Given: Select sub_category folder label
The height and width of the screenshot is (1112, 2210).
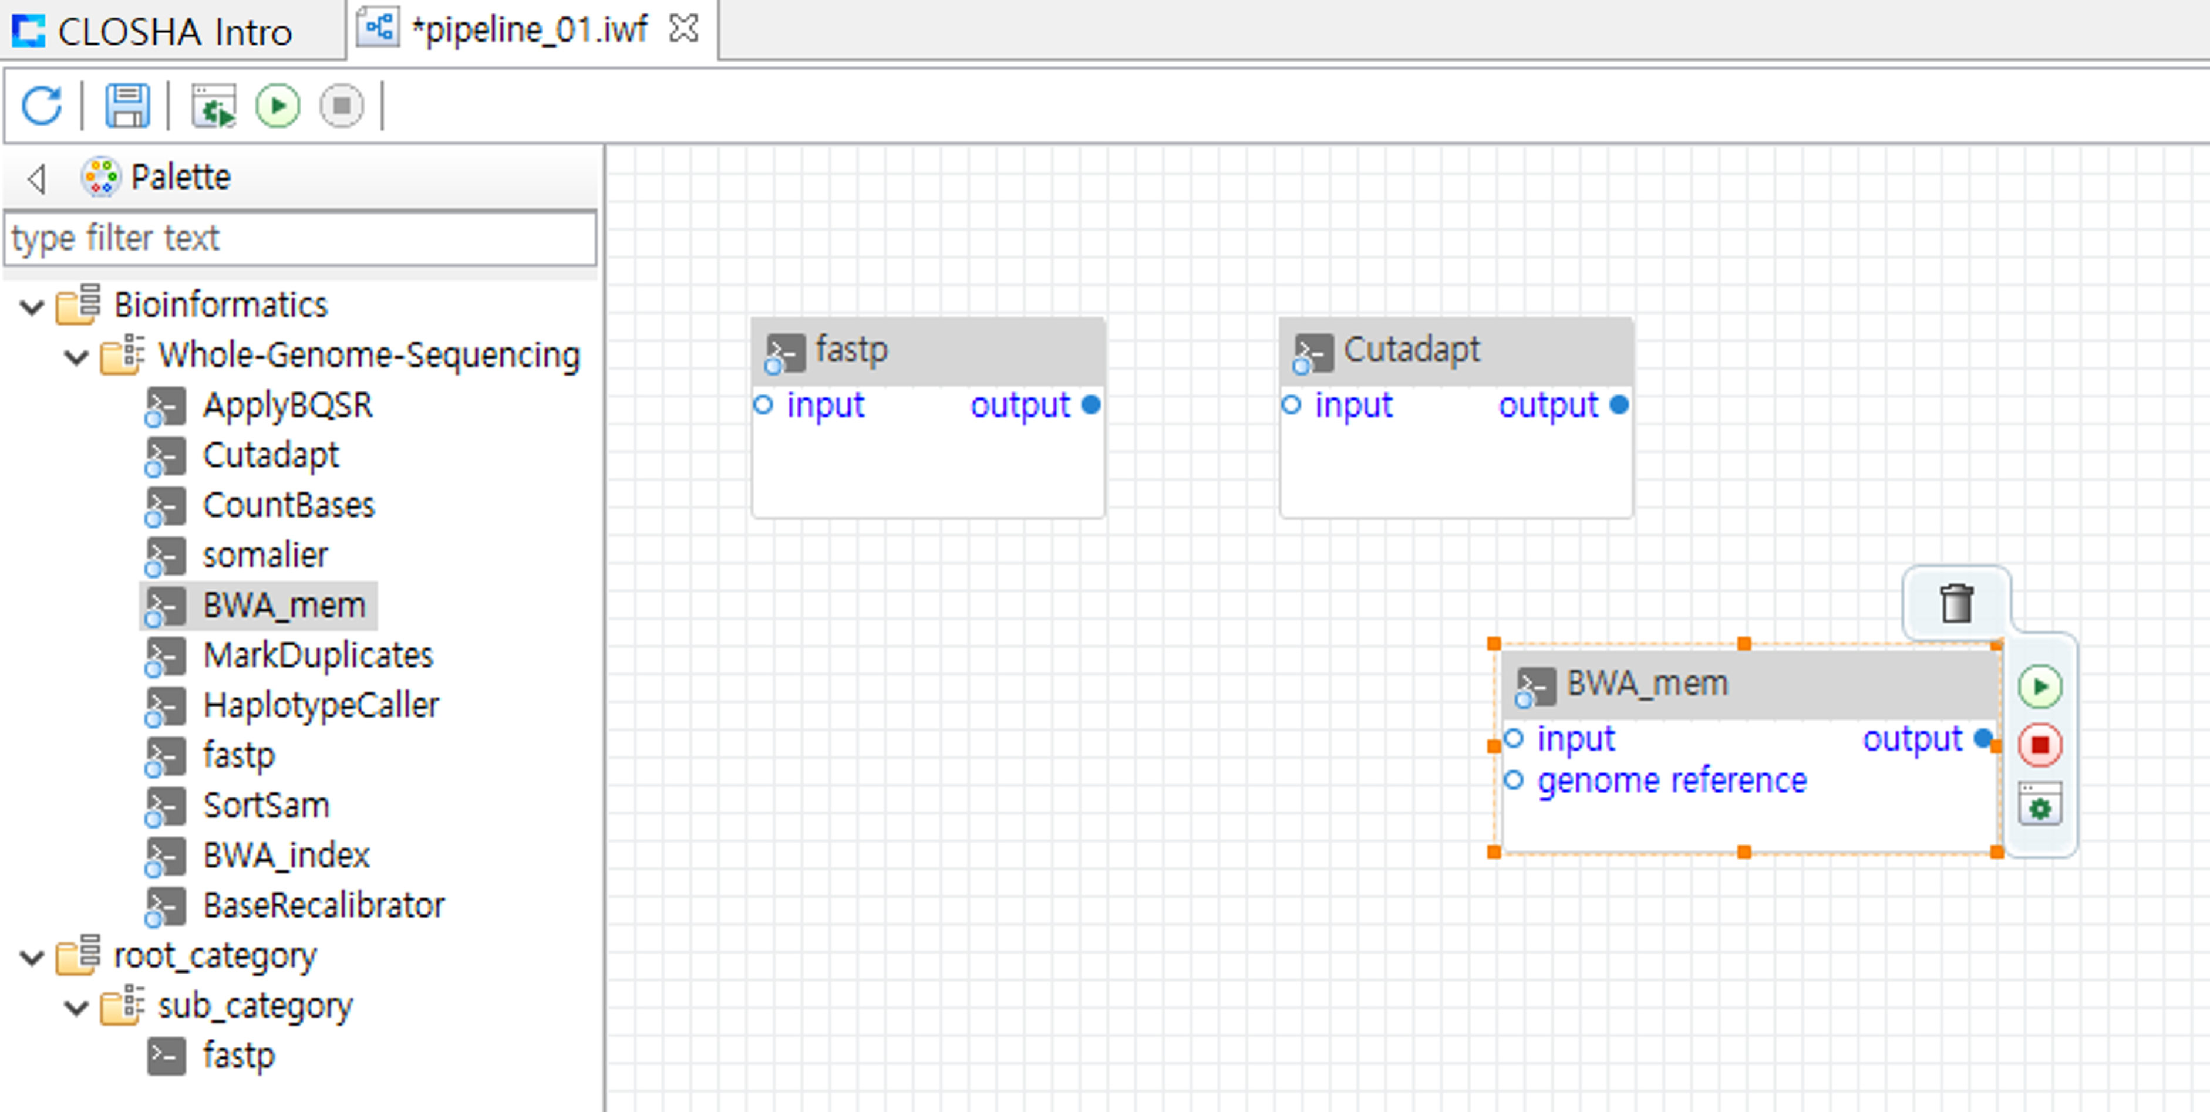Looking at the screenshot, I should click(255, 1006).
